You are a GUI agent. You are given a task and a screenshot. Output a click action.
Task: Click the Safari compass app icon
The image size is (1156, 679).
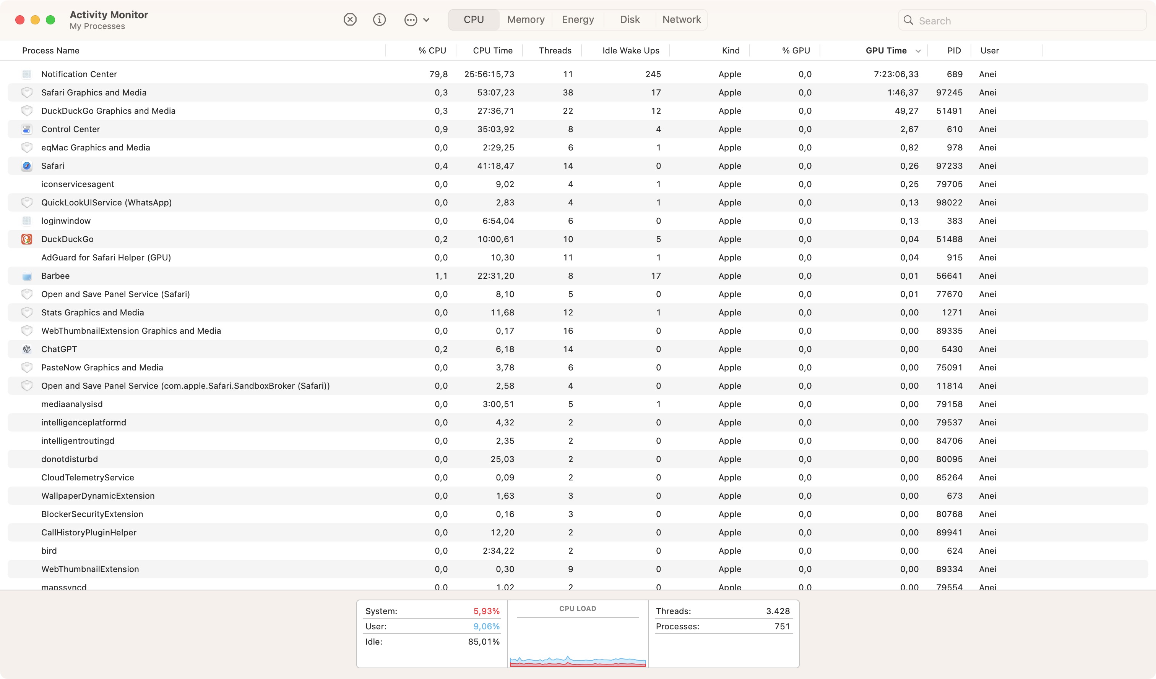27,166
